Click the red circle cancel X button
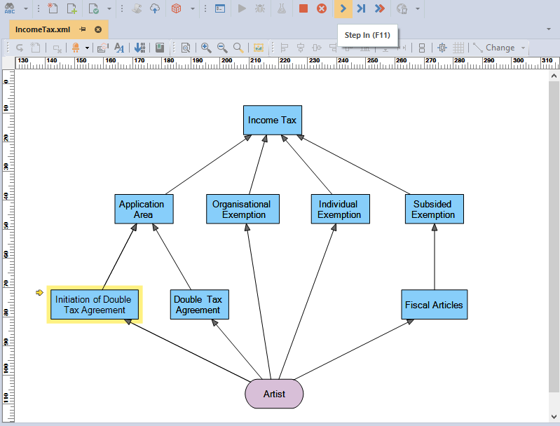Viewport: 560px width, 426px height. pyautogui.click(x=322, y=8)
